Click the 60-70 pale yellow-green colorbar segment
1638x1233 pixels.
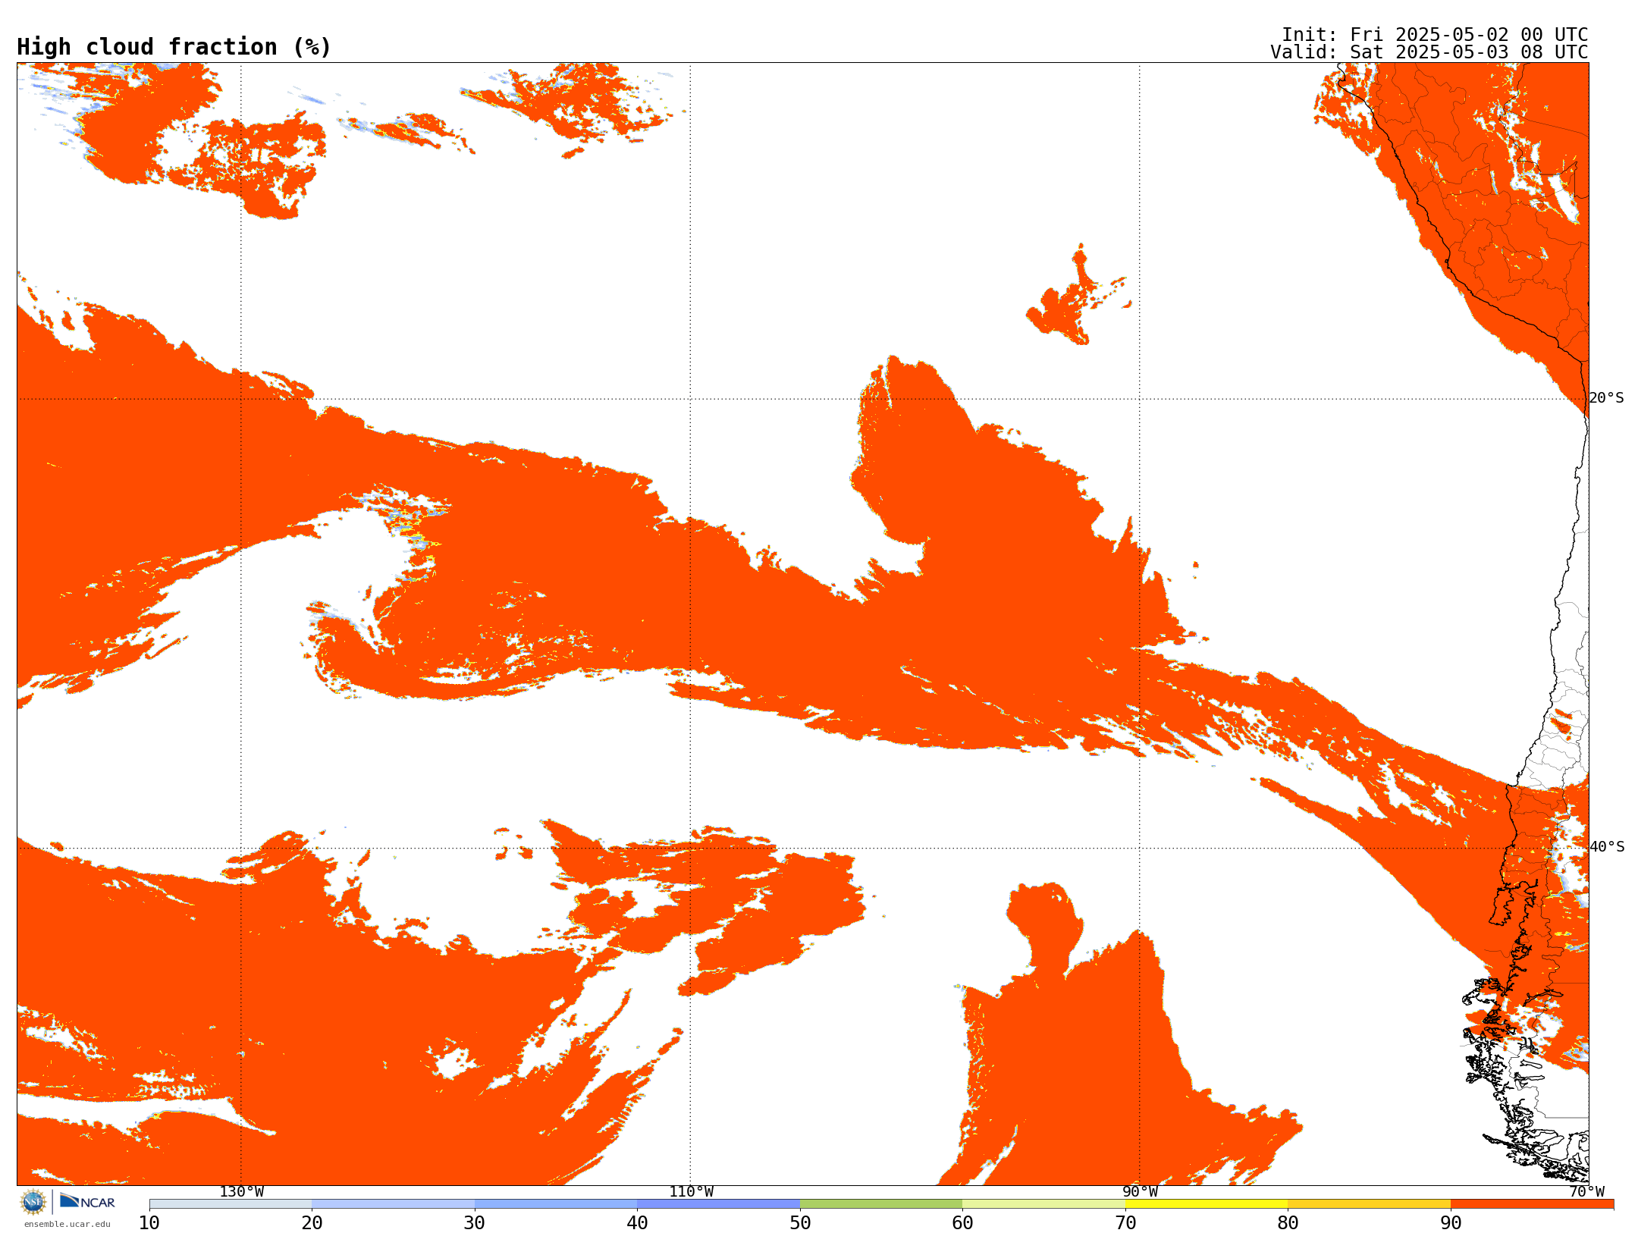pyautogui.click(x=1043, y=1204)
